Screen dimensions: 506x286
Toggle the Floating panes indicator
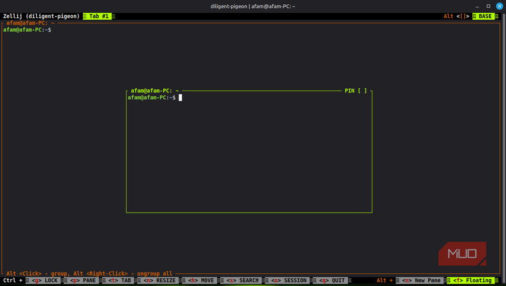tap(472, 280)
